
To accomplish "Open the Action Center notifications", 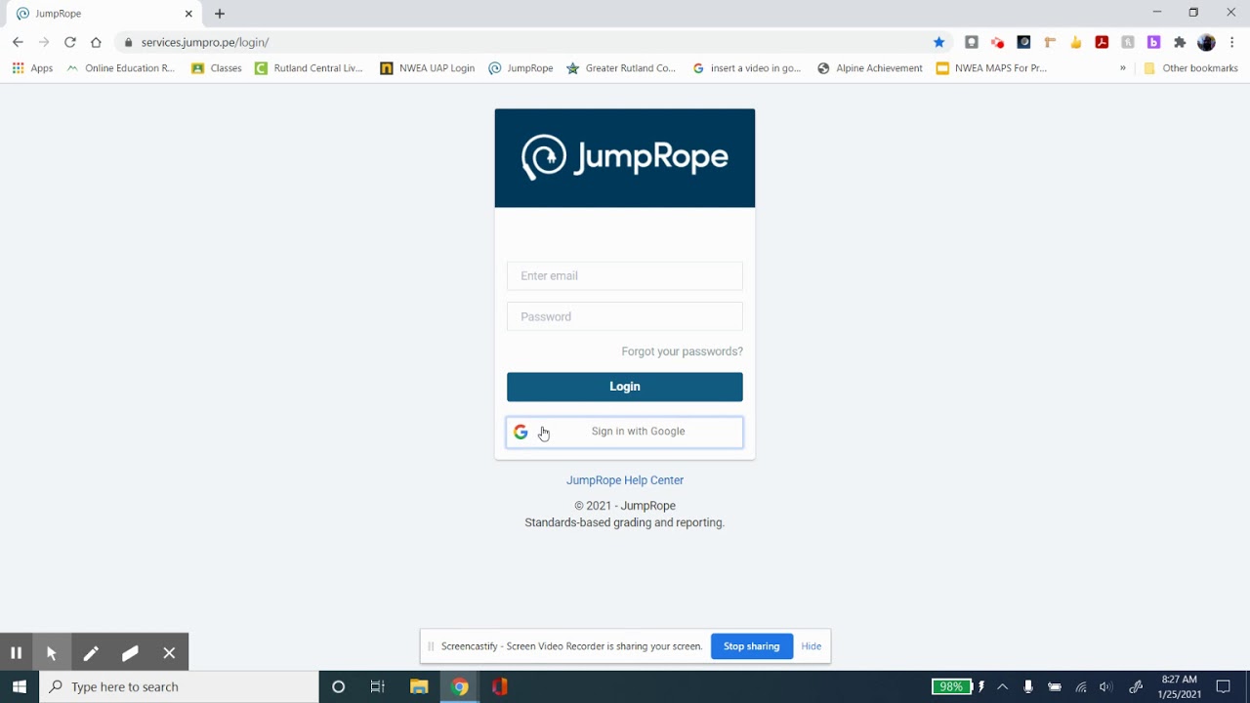I will pos(1224,687).
